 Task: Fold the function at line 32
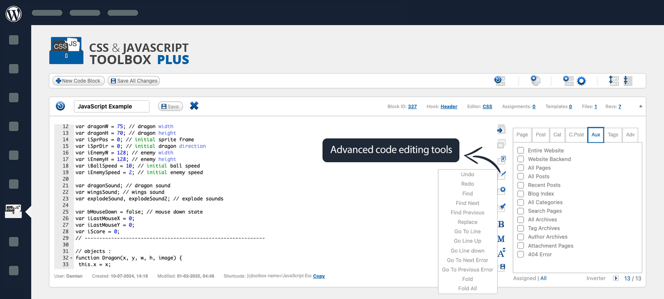pos(71,258)
